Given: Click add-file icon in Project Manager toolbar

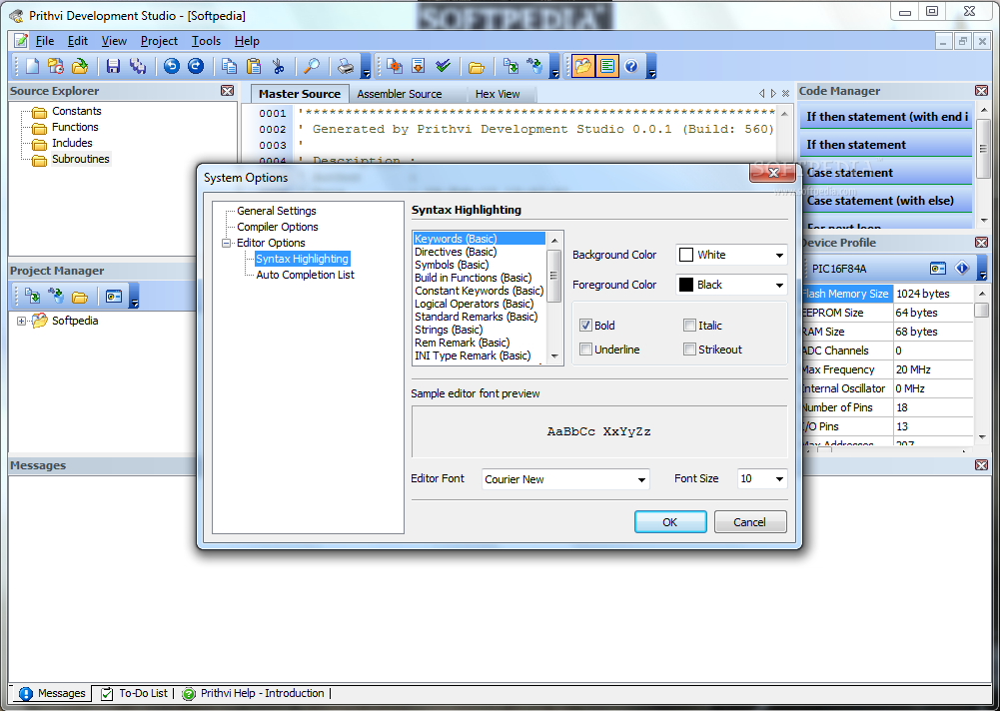Looking at the screenshot, I should coord(32,296).
